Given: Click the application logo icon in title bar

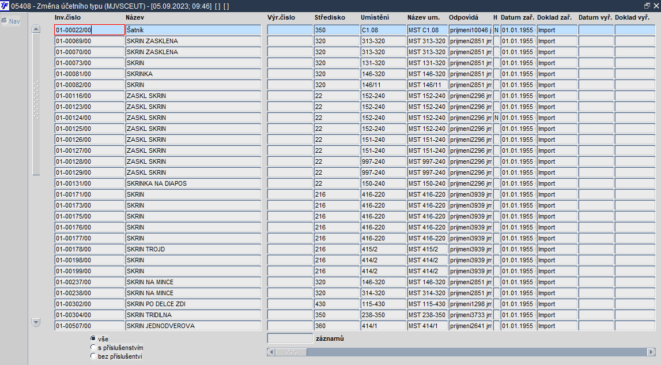Looking at the screenshot, I should [x=5, y=6].
